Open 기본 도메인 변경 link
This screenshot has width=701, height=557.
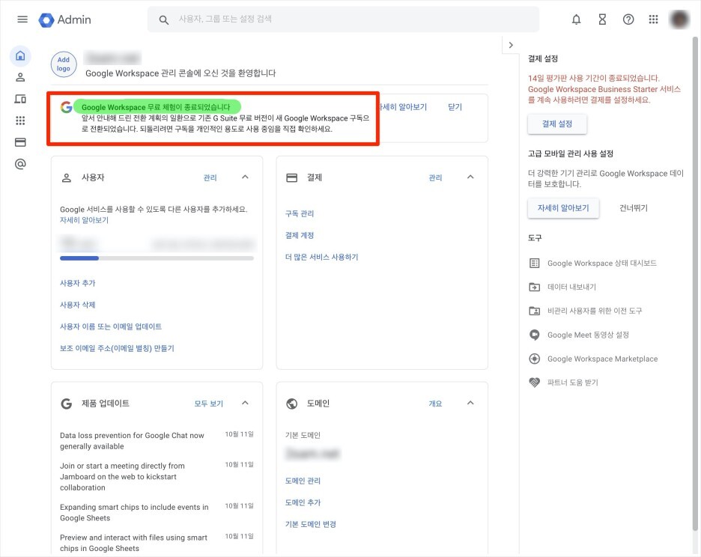pos(311,524)
